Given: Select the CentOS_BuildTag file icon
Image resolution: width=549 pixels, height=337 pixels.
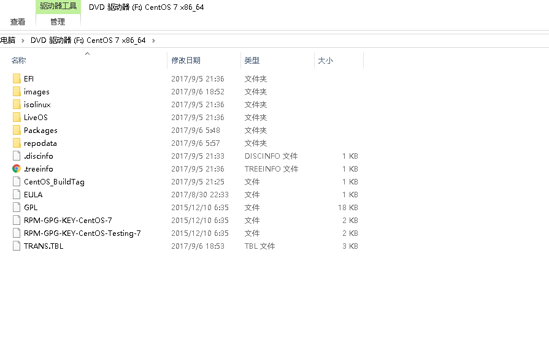Looking at the screenshot, I should tap(17, 182).
